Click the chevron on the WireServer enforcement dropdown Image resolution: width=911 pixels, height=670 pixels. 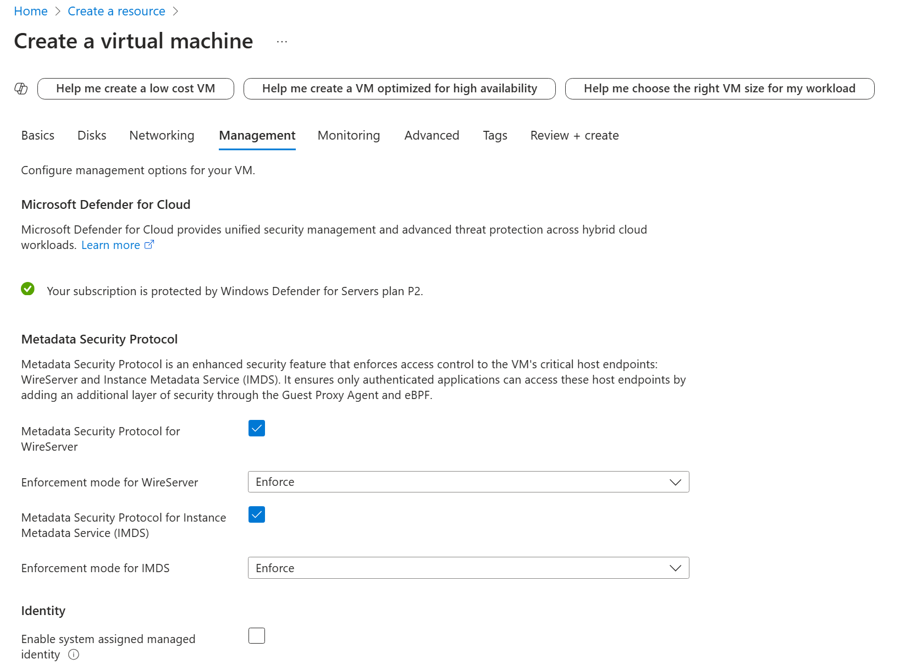coord(675,482)
